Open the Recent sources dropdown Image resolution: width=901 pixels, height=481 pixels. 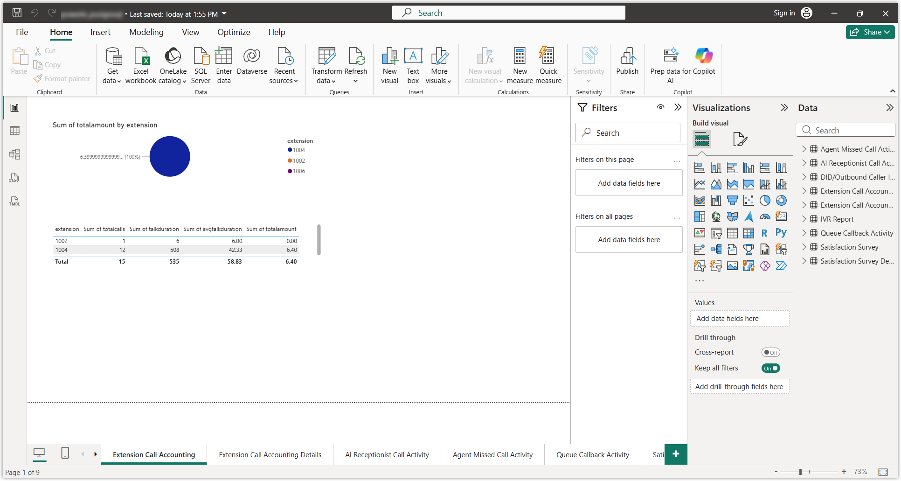pos(284,65)
